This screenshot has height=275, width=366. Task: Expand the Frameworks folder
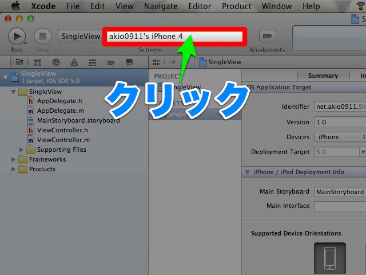(13, 159)
